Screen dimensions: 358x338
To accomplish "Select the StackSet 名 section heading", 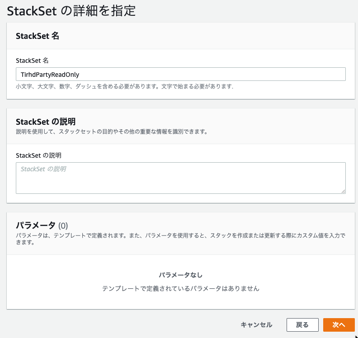I will click(x=38, y=36).
